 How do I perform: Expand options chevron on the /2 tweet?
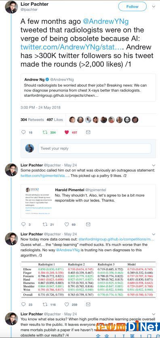tap(154, 165)
